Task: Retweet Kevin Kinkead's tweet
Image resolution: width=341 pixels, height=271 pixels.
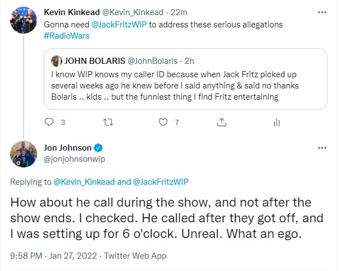Action: pyautogui.click(x=105, y=122)
